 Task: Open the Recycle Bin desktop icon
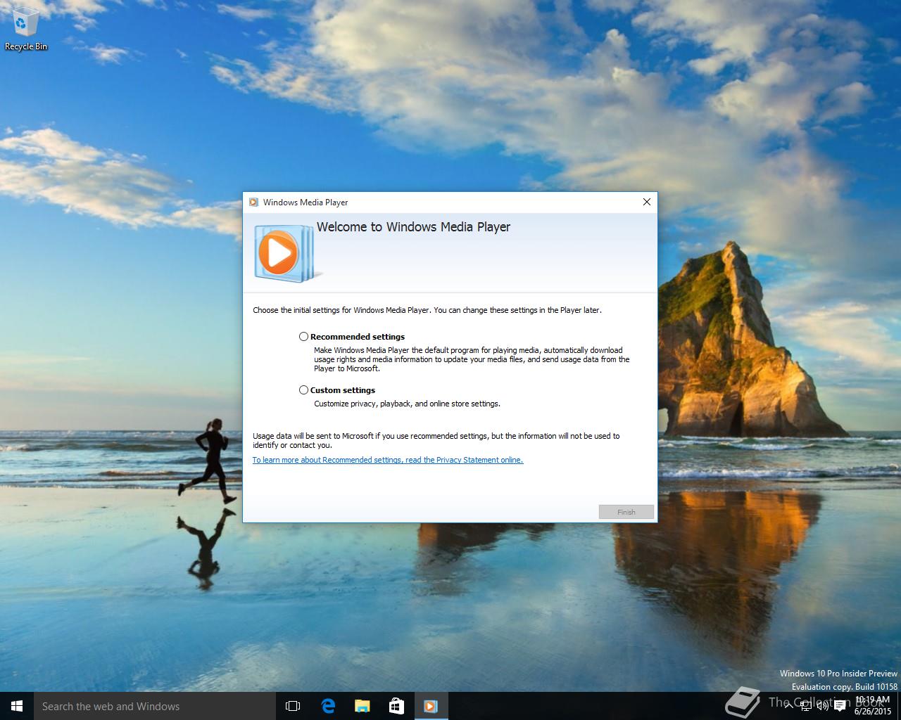pyautogui.click(x=26, y=28)
